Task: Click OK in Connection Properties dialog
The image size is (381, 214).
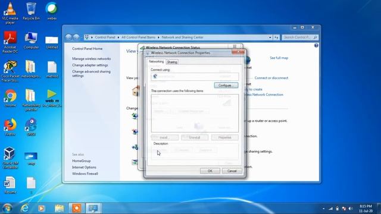Action: [x=210, y=171]
